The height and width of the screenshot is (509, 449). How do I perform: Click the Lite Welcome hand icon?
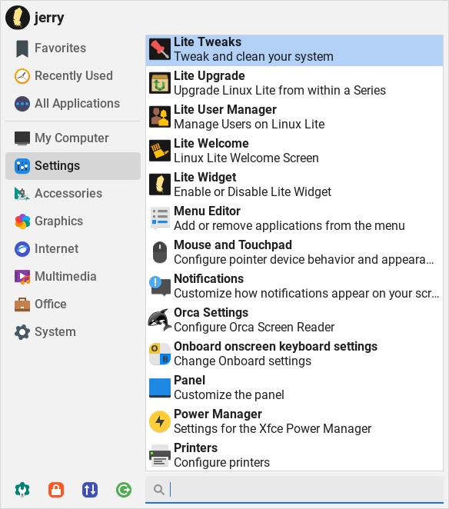160,151
